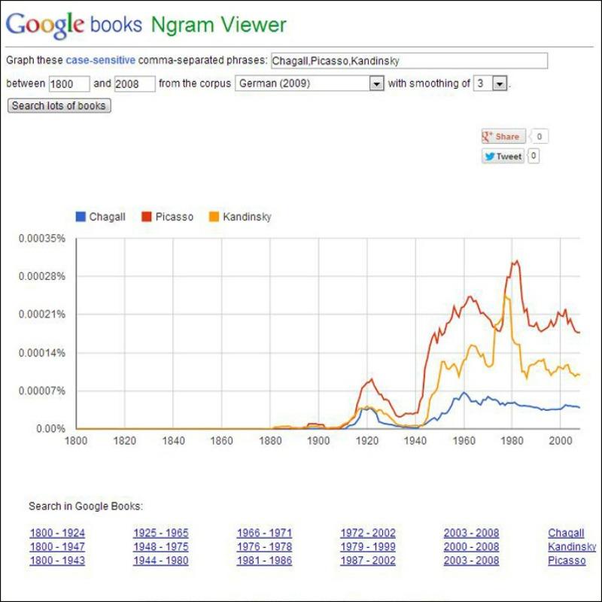Click the phrases input field with Chagall,Picasso,Kandinsky

point(409,61)
